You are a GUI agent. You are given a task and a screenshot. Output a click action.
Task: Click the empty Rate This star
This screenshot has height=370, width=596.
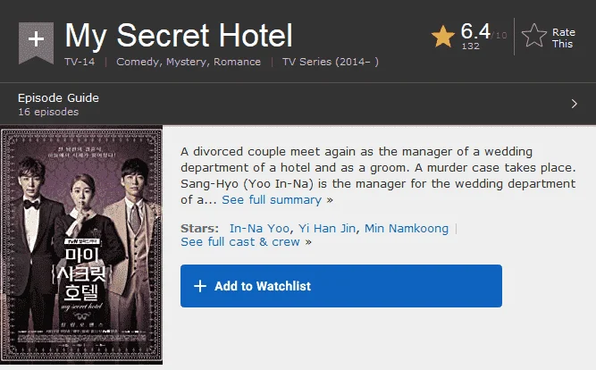[534, 36]
